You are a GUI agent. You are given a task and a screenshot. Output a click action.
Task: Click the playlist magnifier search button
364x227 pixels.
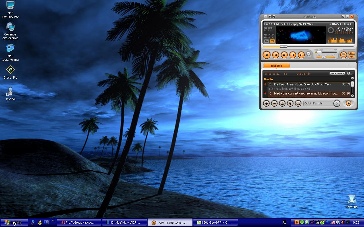[x=298, y=104]
